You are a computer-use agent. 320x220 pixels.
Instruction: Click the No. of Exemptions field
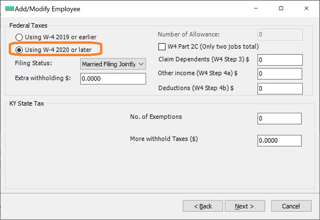pos(279,118)
